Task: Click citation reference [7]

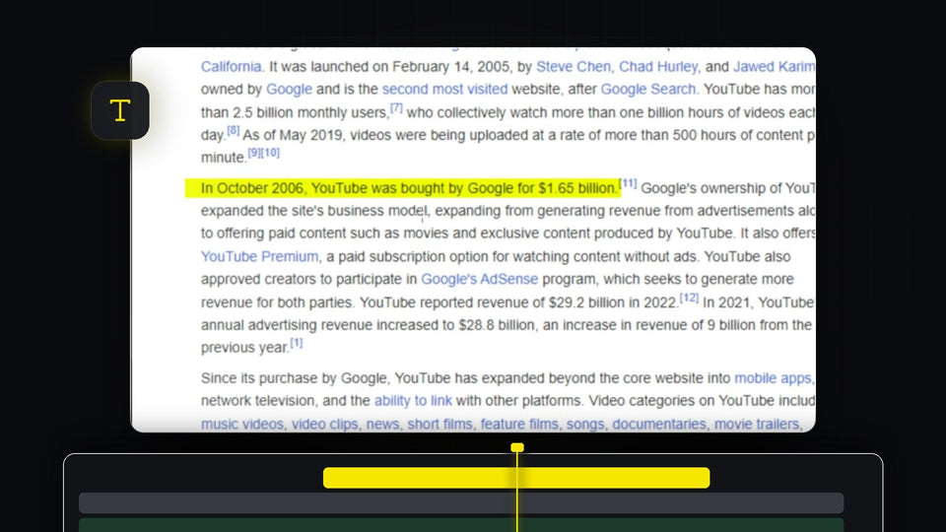Action: 396,107
